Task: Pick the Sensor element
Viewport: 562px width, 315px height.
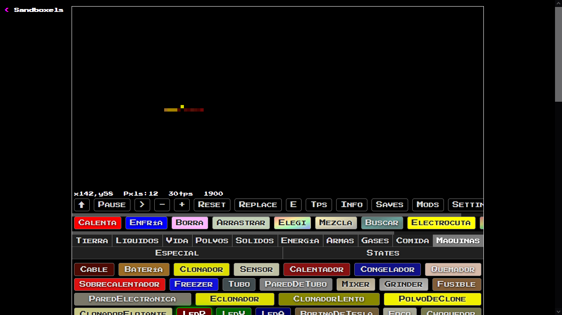Action: tap(256, 269)
